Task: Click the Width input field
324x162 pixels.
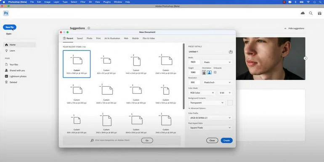Action: click(194, 62)
